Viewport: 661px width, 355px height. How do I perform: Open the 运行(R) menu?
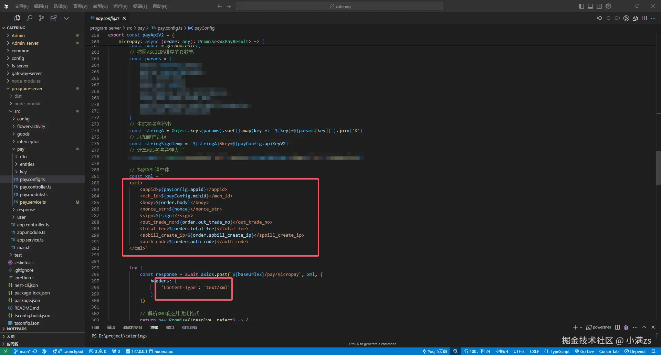(120, 6)
